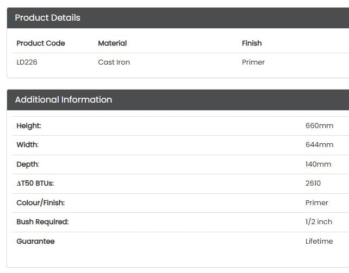The height and width of the screenshot is (273, 349).
Task: Click the ΔT50 BTUs label
Action: pyautogui.click(x=35, y=183)
